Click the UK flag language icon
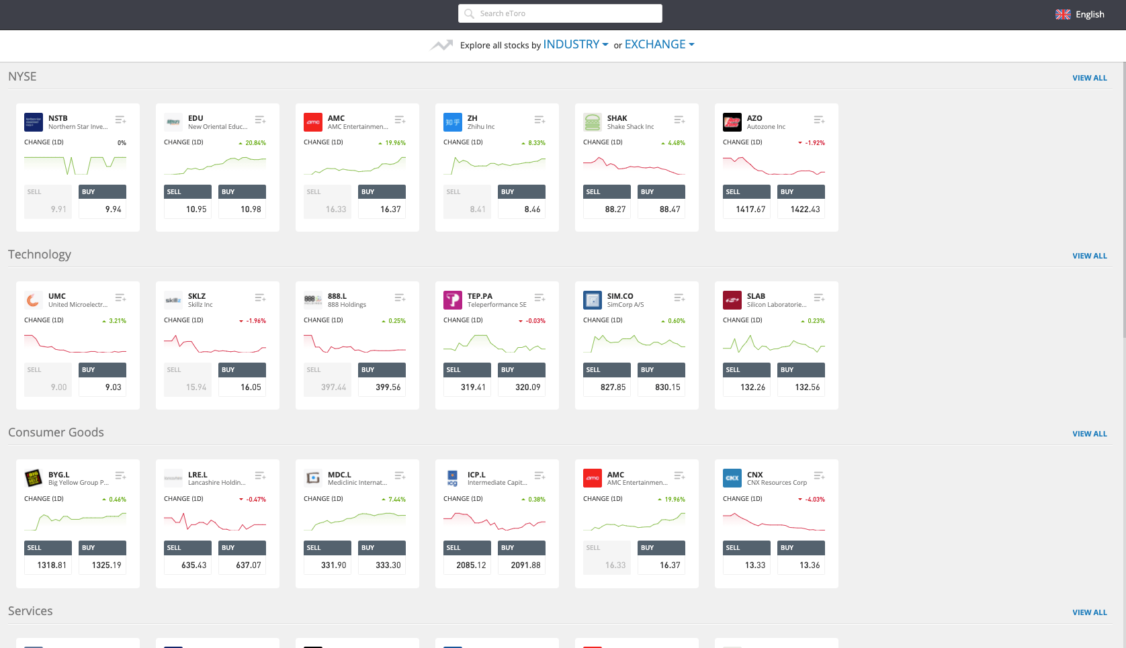The height and width of the screenshot is (648, 1126). (x=1063, y=14)
